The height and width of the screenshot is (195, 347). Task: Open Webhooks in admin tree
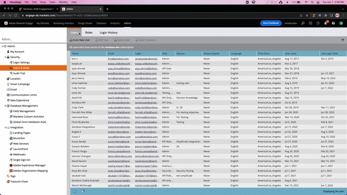[x=17, y=155]
